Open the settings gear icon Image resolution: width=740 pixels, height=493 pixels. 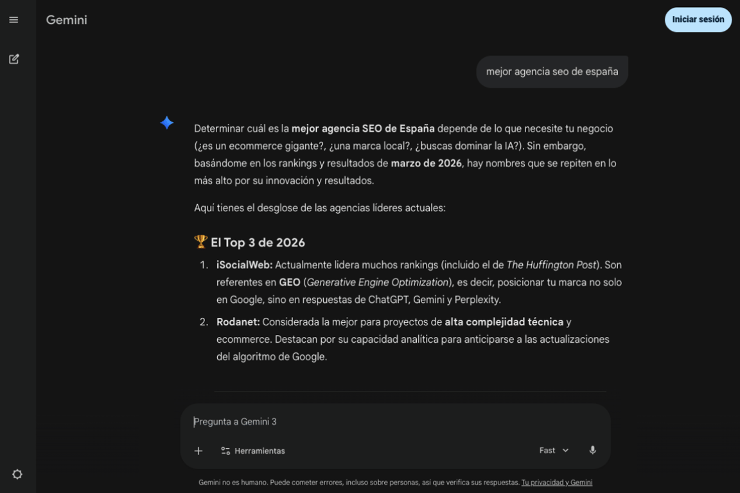[17, 474]
